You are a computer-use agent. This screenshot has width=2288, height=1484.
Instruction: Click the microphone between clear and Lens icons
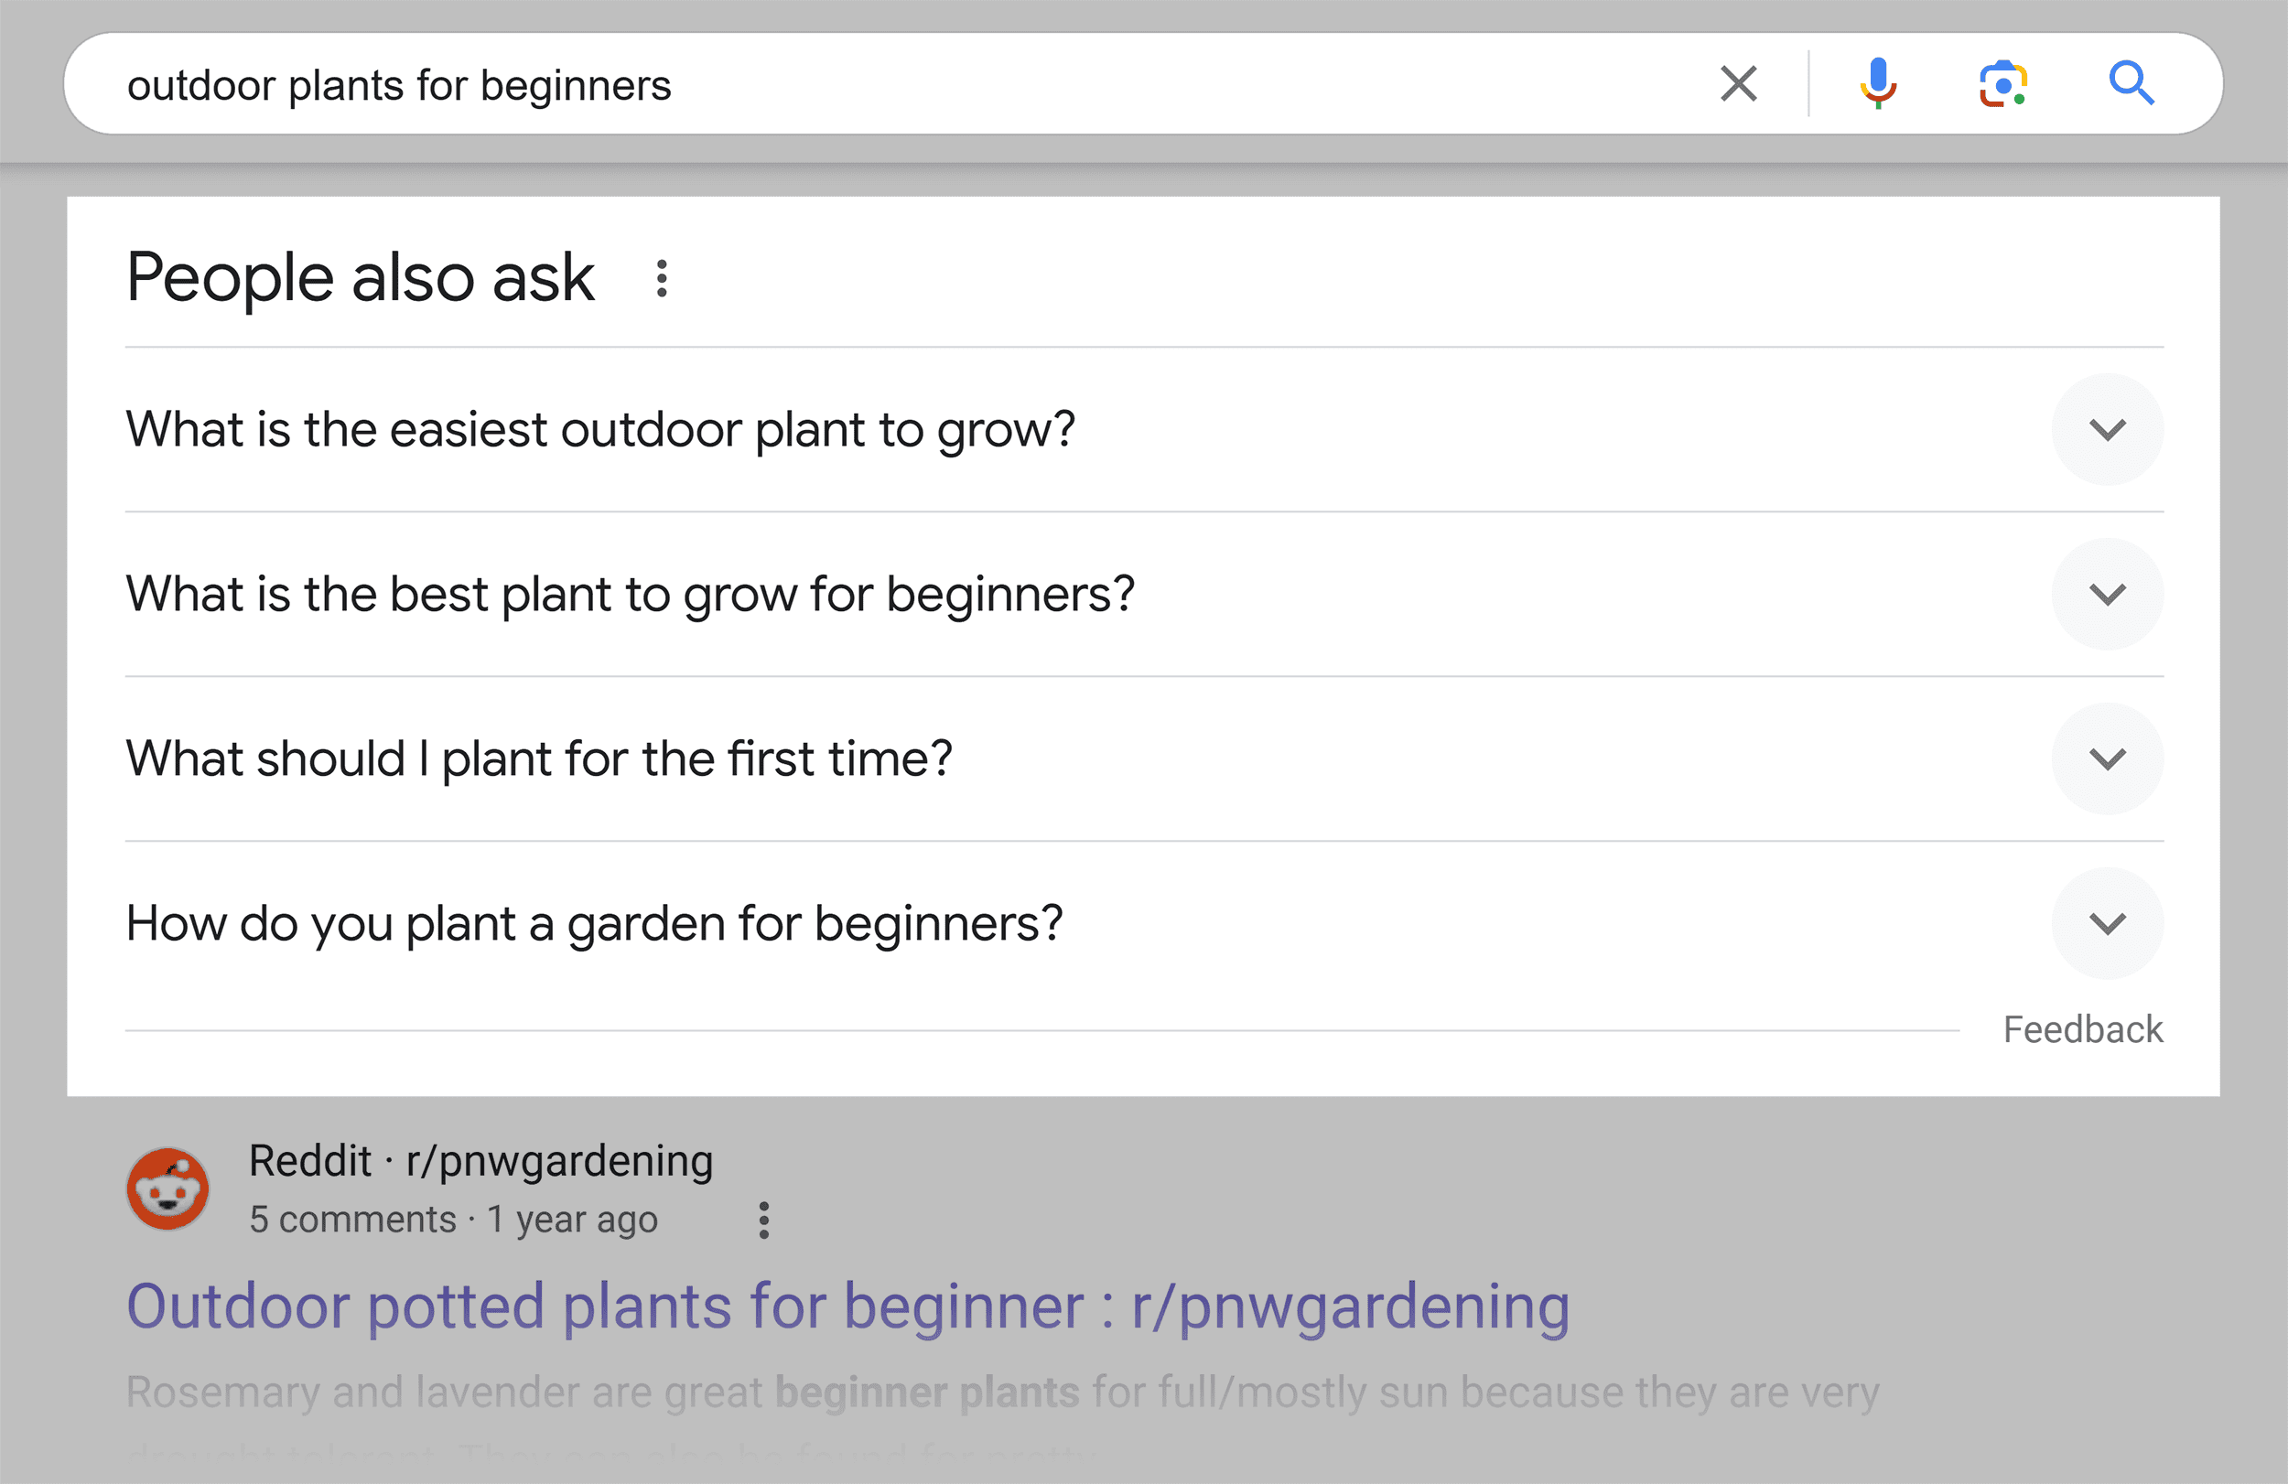pos(1879,82)
